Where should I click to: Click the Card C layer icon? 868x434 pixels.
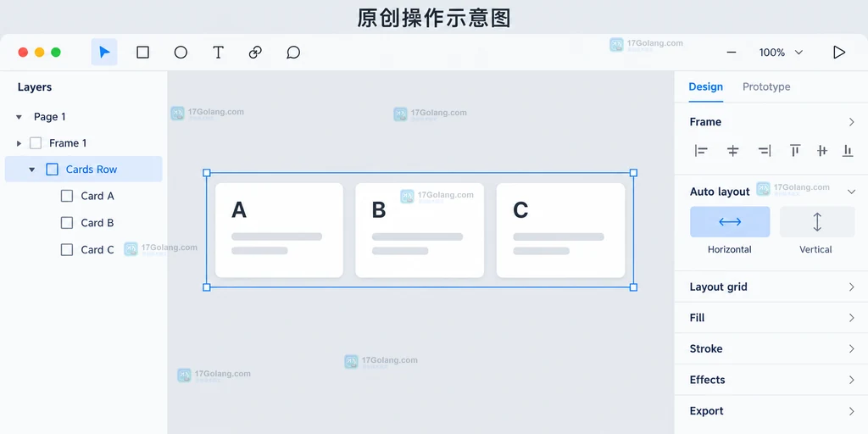[67, 250]
